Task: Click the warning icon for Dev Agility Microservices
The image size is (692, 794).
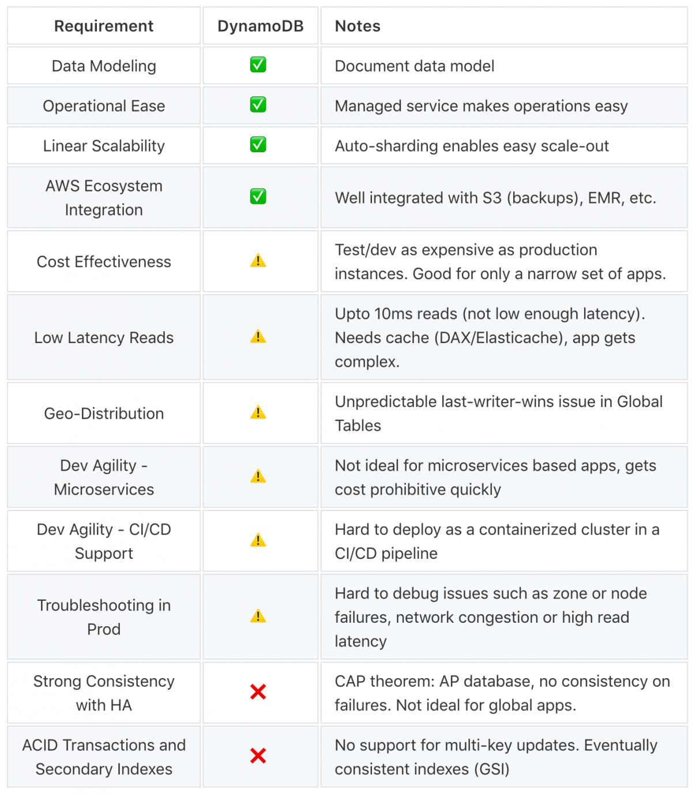Action: (258, 477)
